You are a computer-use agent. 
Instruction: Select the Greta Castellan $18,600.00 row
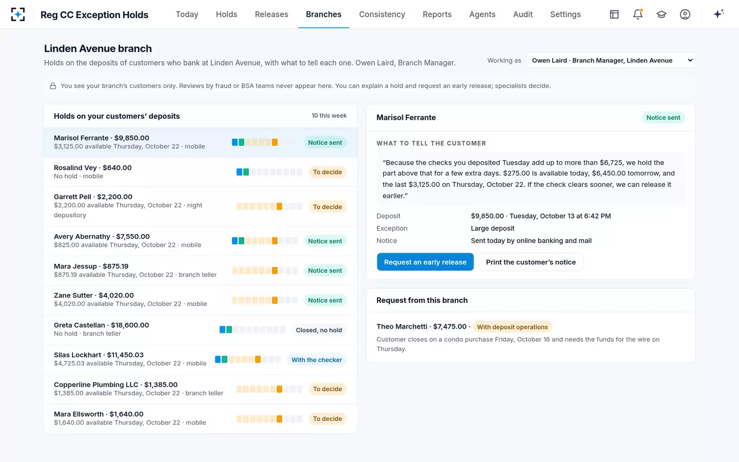tap(201, 330)
